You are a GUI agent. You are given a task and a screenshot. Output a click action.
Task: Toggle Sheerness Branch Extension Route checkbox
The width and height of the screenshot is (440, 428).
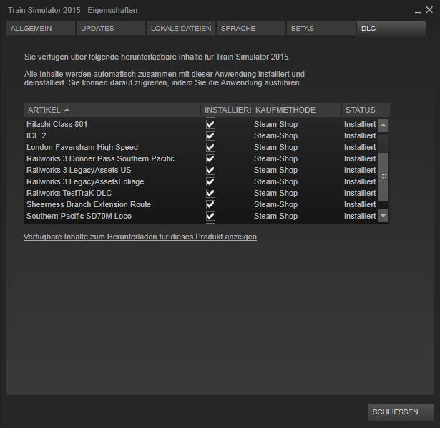211,204
